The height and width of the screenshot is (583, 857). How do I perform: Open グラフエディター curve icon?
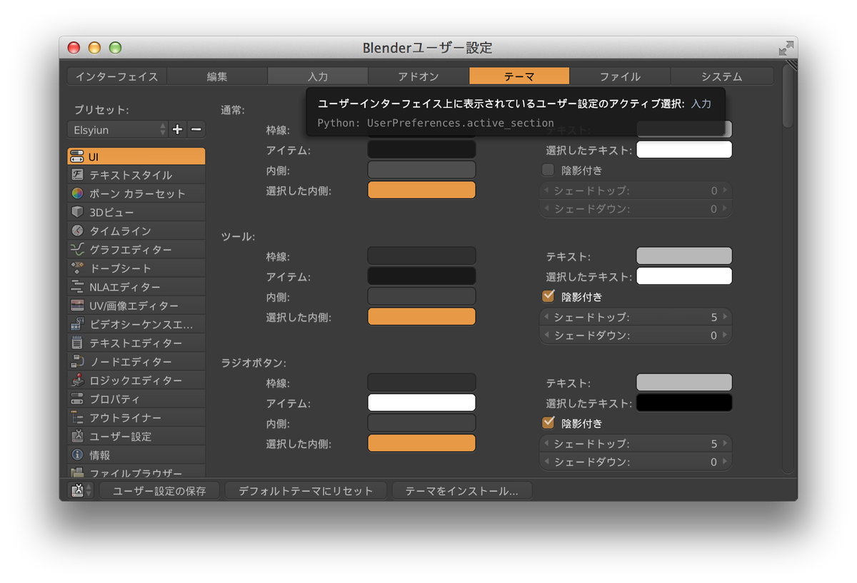pyautogui.click(x=77, y=250)
